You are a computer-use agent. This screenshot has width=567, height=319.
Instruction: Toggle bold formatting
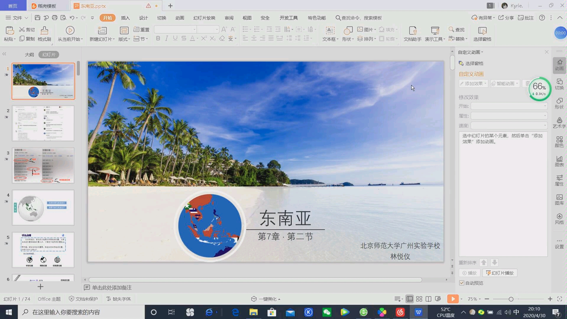coord(158,38)
